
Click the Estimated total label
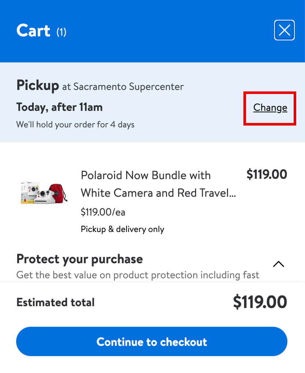(x=55, y=302)
